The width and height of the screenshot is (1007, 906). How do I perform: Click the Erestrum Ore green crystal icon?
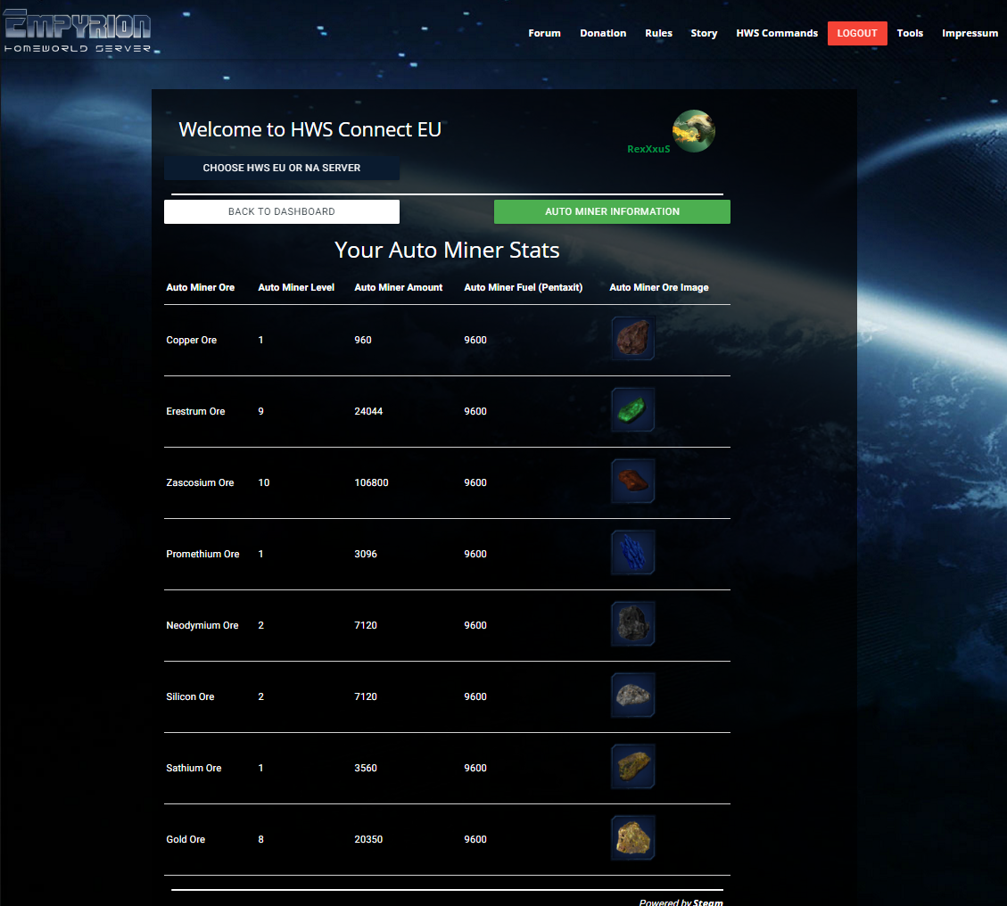[632, 409]
